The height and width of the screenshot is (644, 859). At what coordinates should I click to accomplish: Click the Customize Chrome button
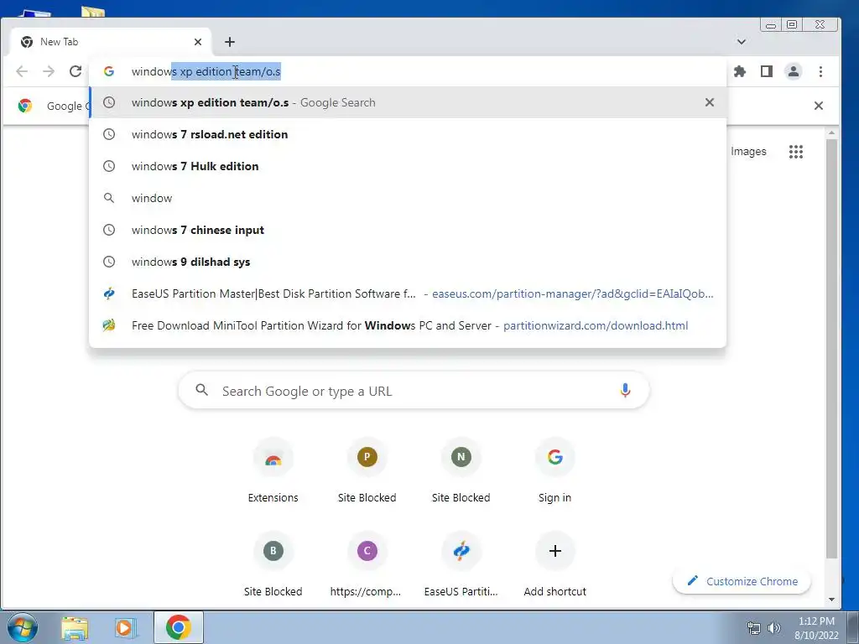click(x=742, y=581)
